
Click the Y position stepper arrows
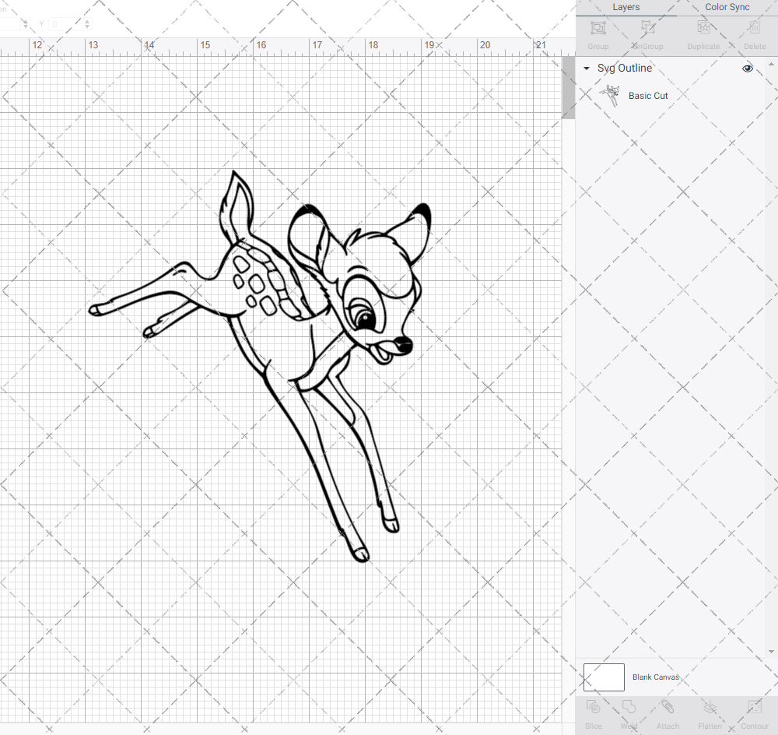[x=87, y=24]
